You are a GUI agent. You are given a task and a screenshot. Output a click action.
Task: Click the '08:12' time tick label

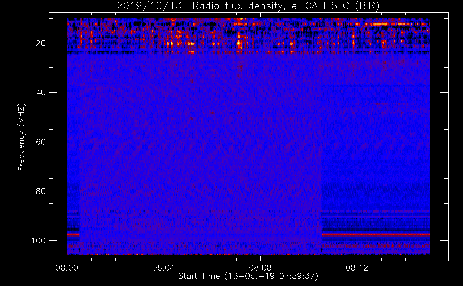point(357,268)
